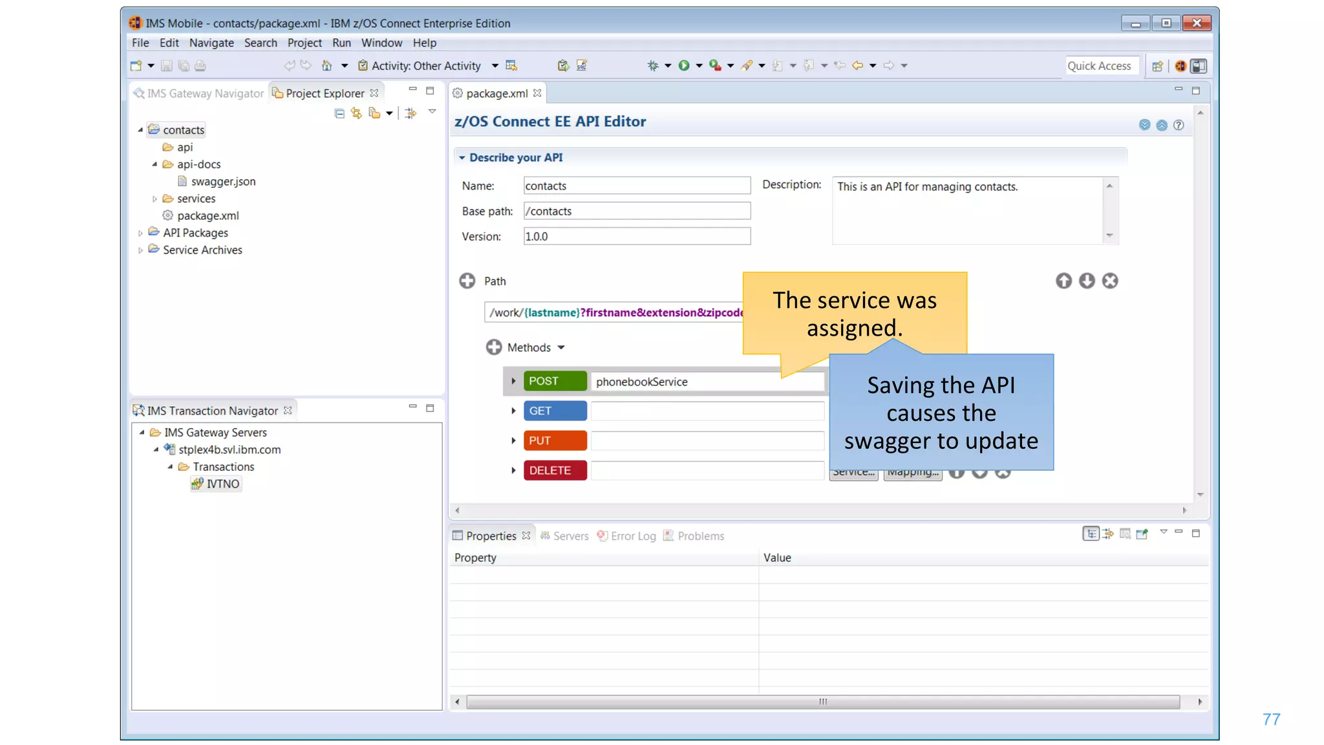Toggle Link with Editor in Project Explorer
The height and width of the screenshot is (745, 1324).
click(356, 113)
